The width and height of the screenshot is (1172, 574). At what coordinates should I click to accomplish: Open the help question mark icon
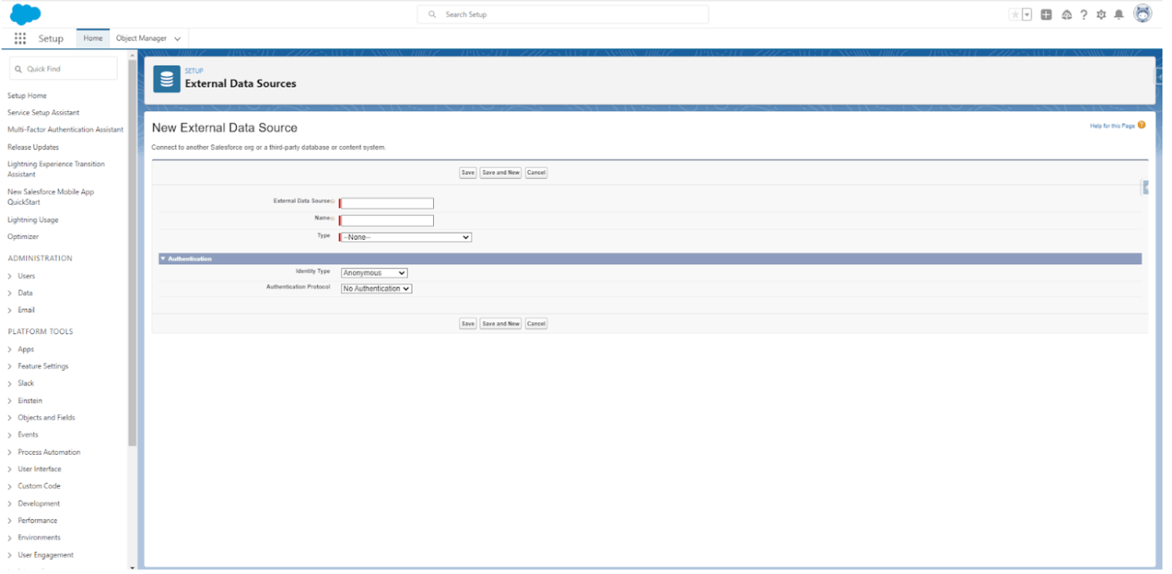click(1084, 13)
